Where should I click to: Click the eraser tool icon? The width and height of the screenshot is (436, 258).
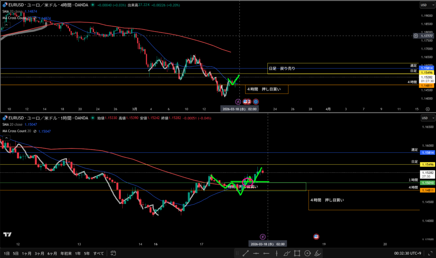tap(318, 253)
